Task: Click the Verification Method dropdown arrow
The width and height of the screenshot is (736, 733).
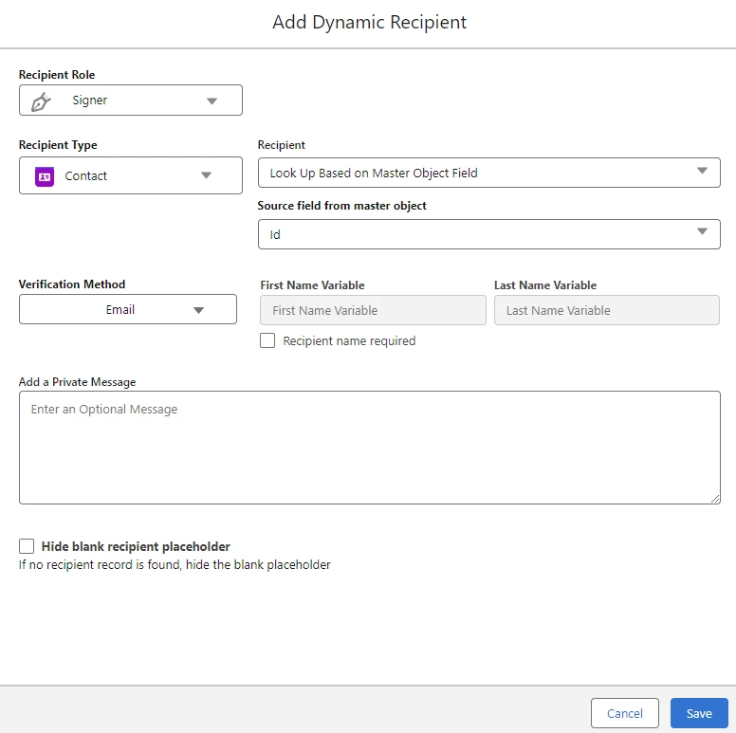Action: [x=199, y=310]
